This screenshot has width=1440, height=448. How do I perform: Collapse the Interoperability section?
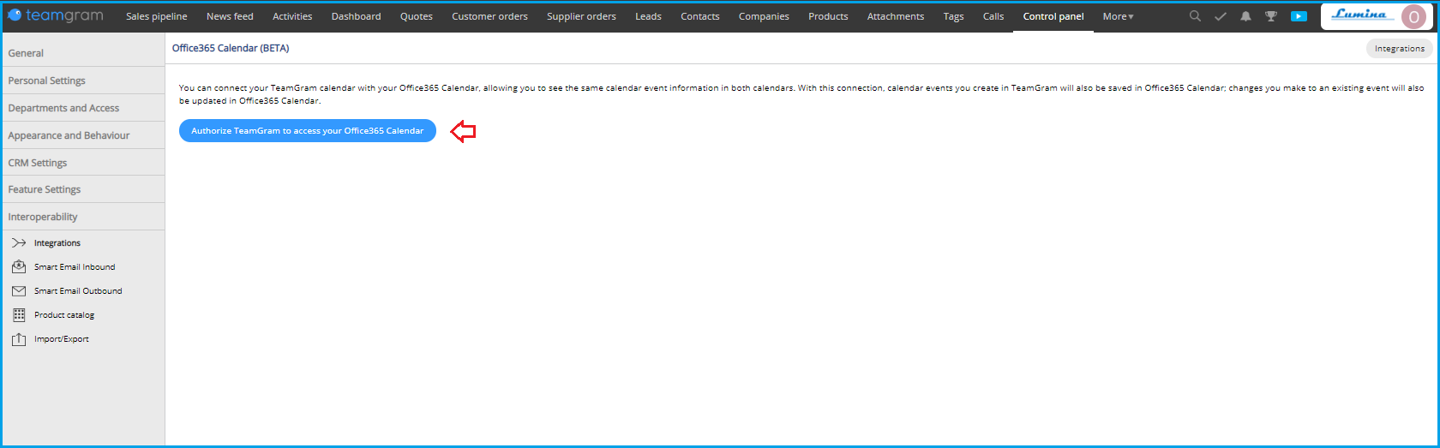coord(83,217)
